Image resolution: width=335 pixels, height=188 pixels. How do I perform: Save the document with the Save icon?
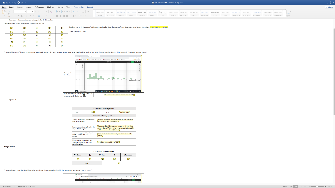[7, 3]
